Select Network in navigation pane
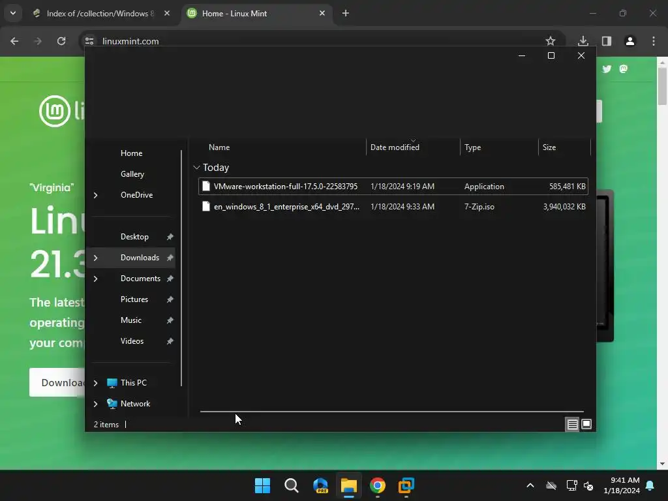 pos(135,404)
